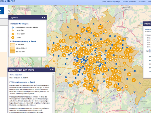Click the über 5000 MWh color swatch

[13, 52]
